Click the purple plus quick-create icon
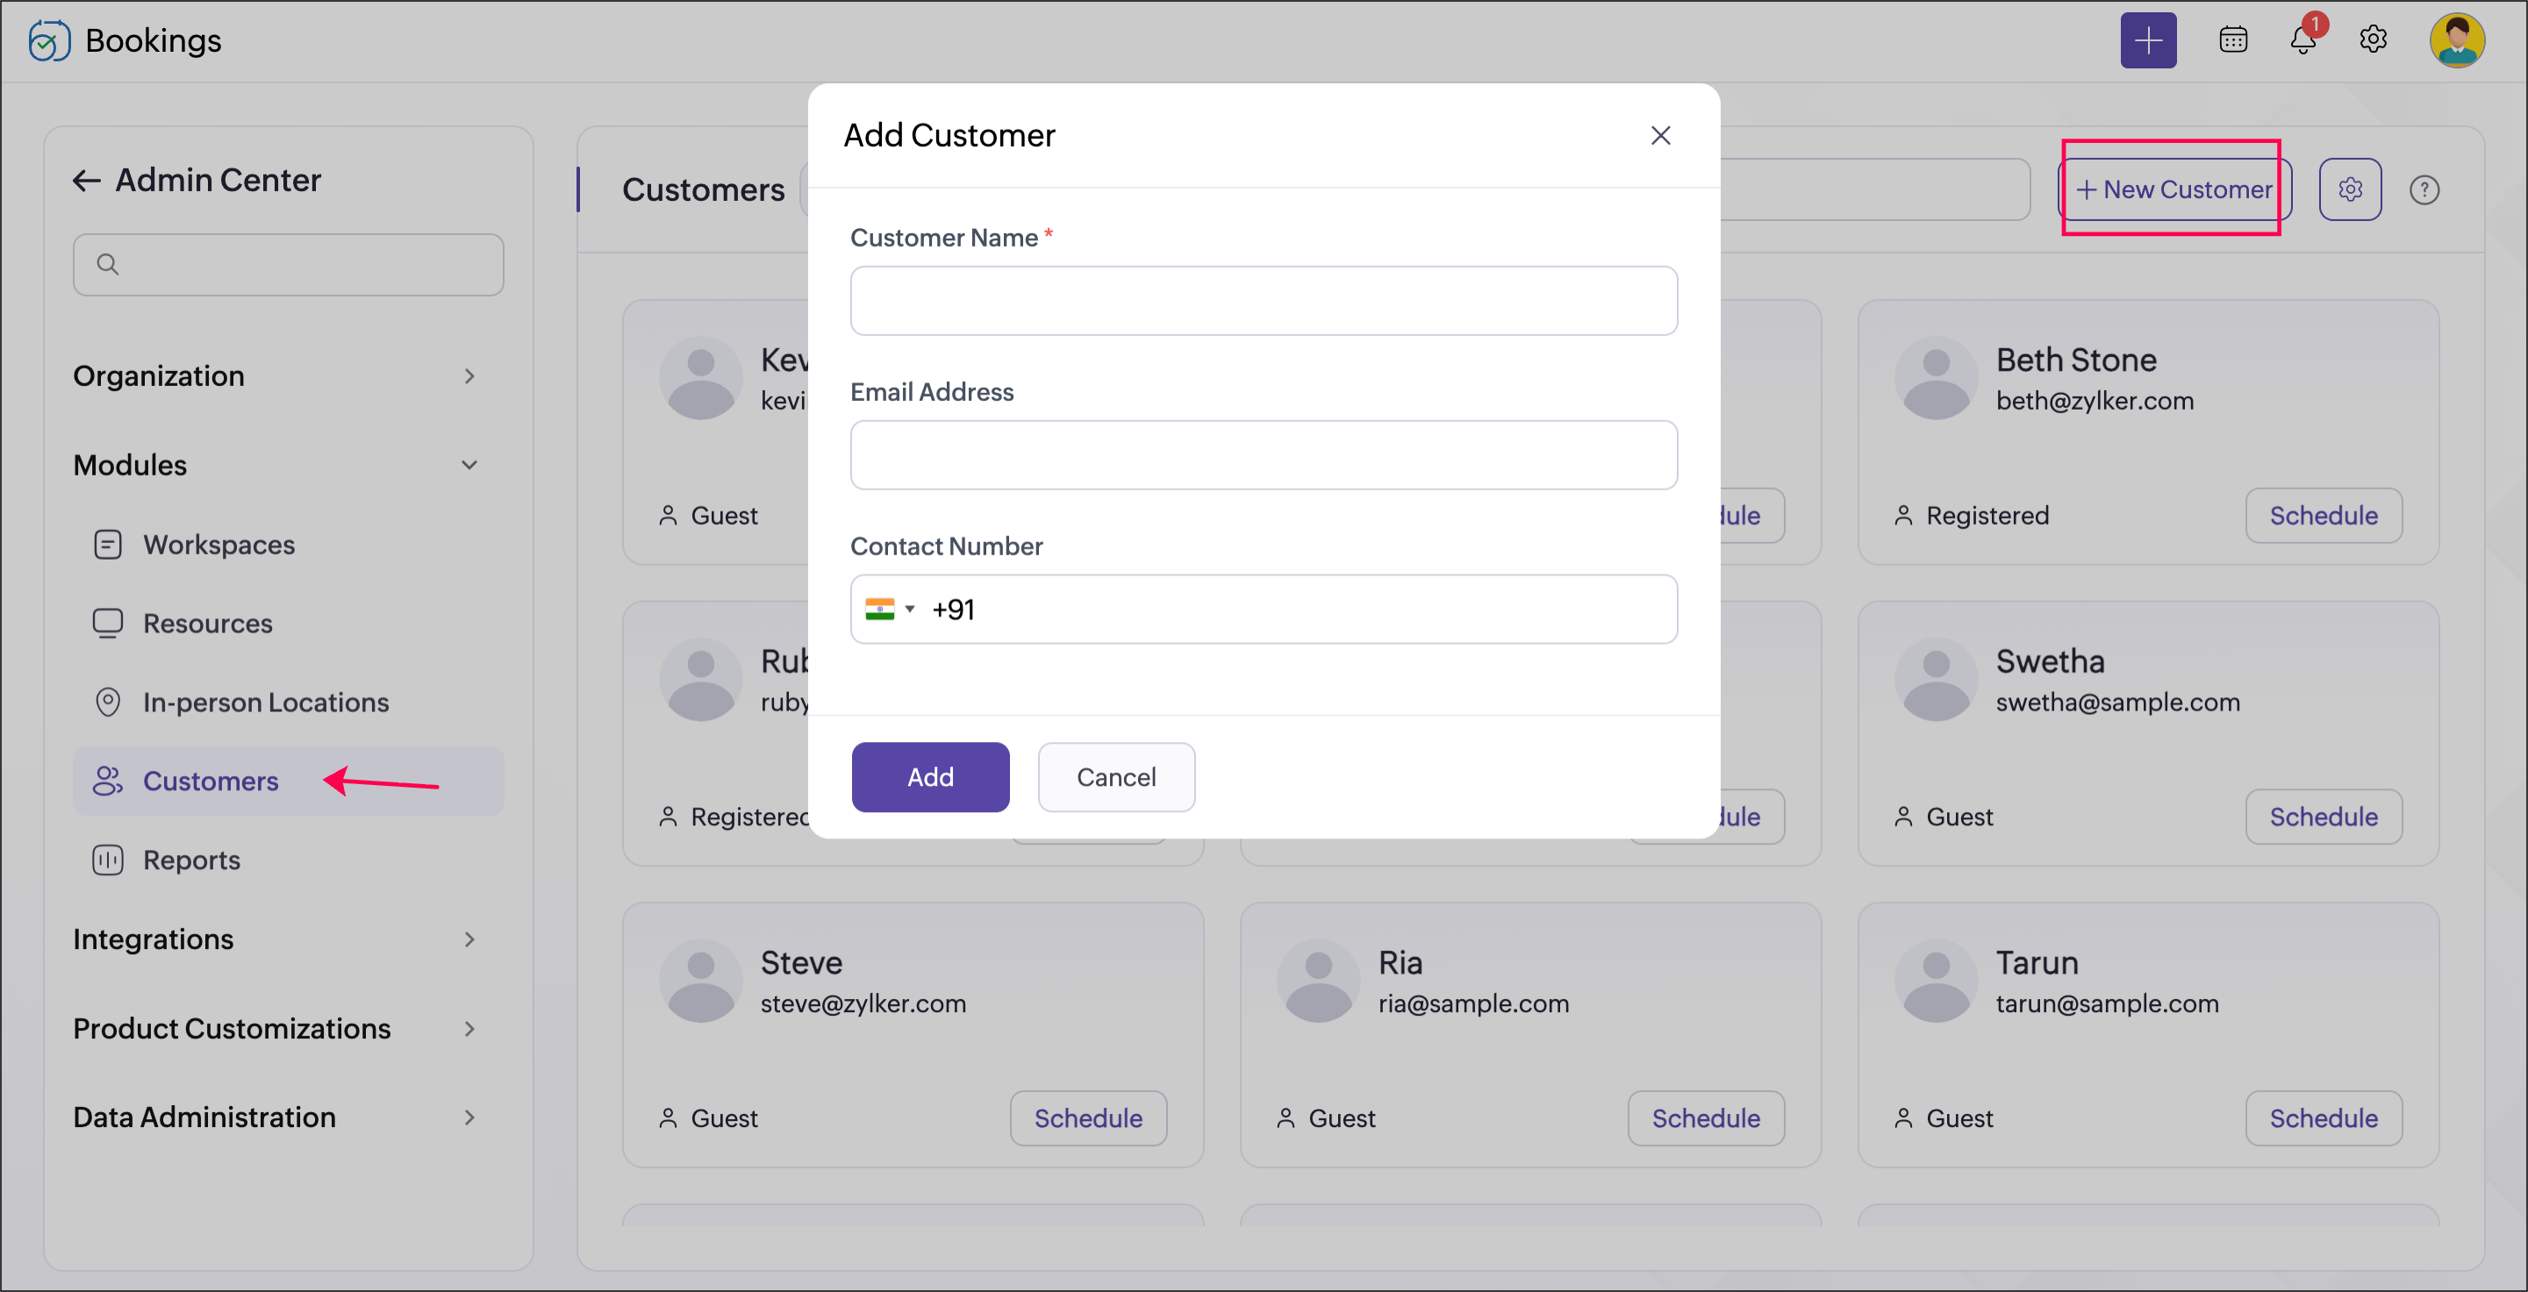This screenshot has width=2528, height=1292. pyautogui.click(x=2147, y=40)
